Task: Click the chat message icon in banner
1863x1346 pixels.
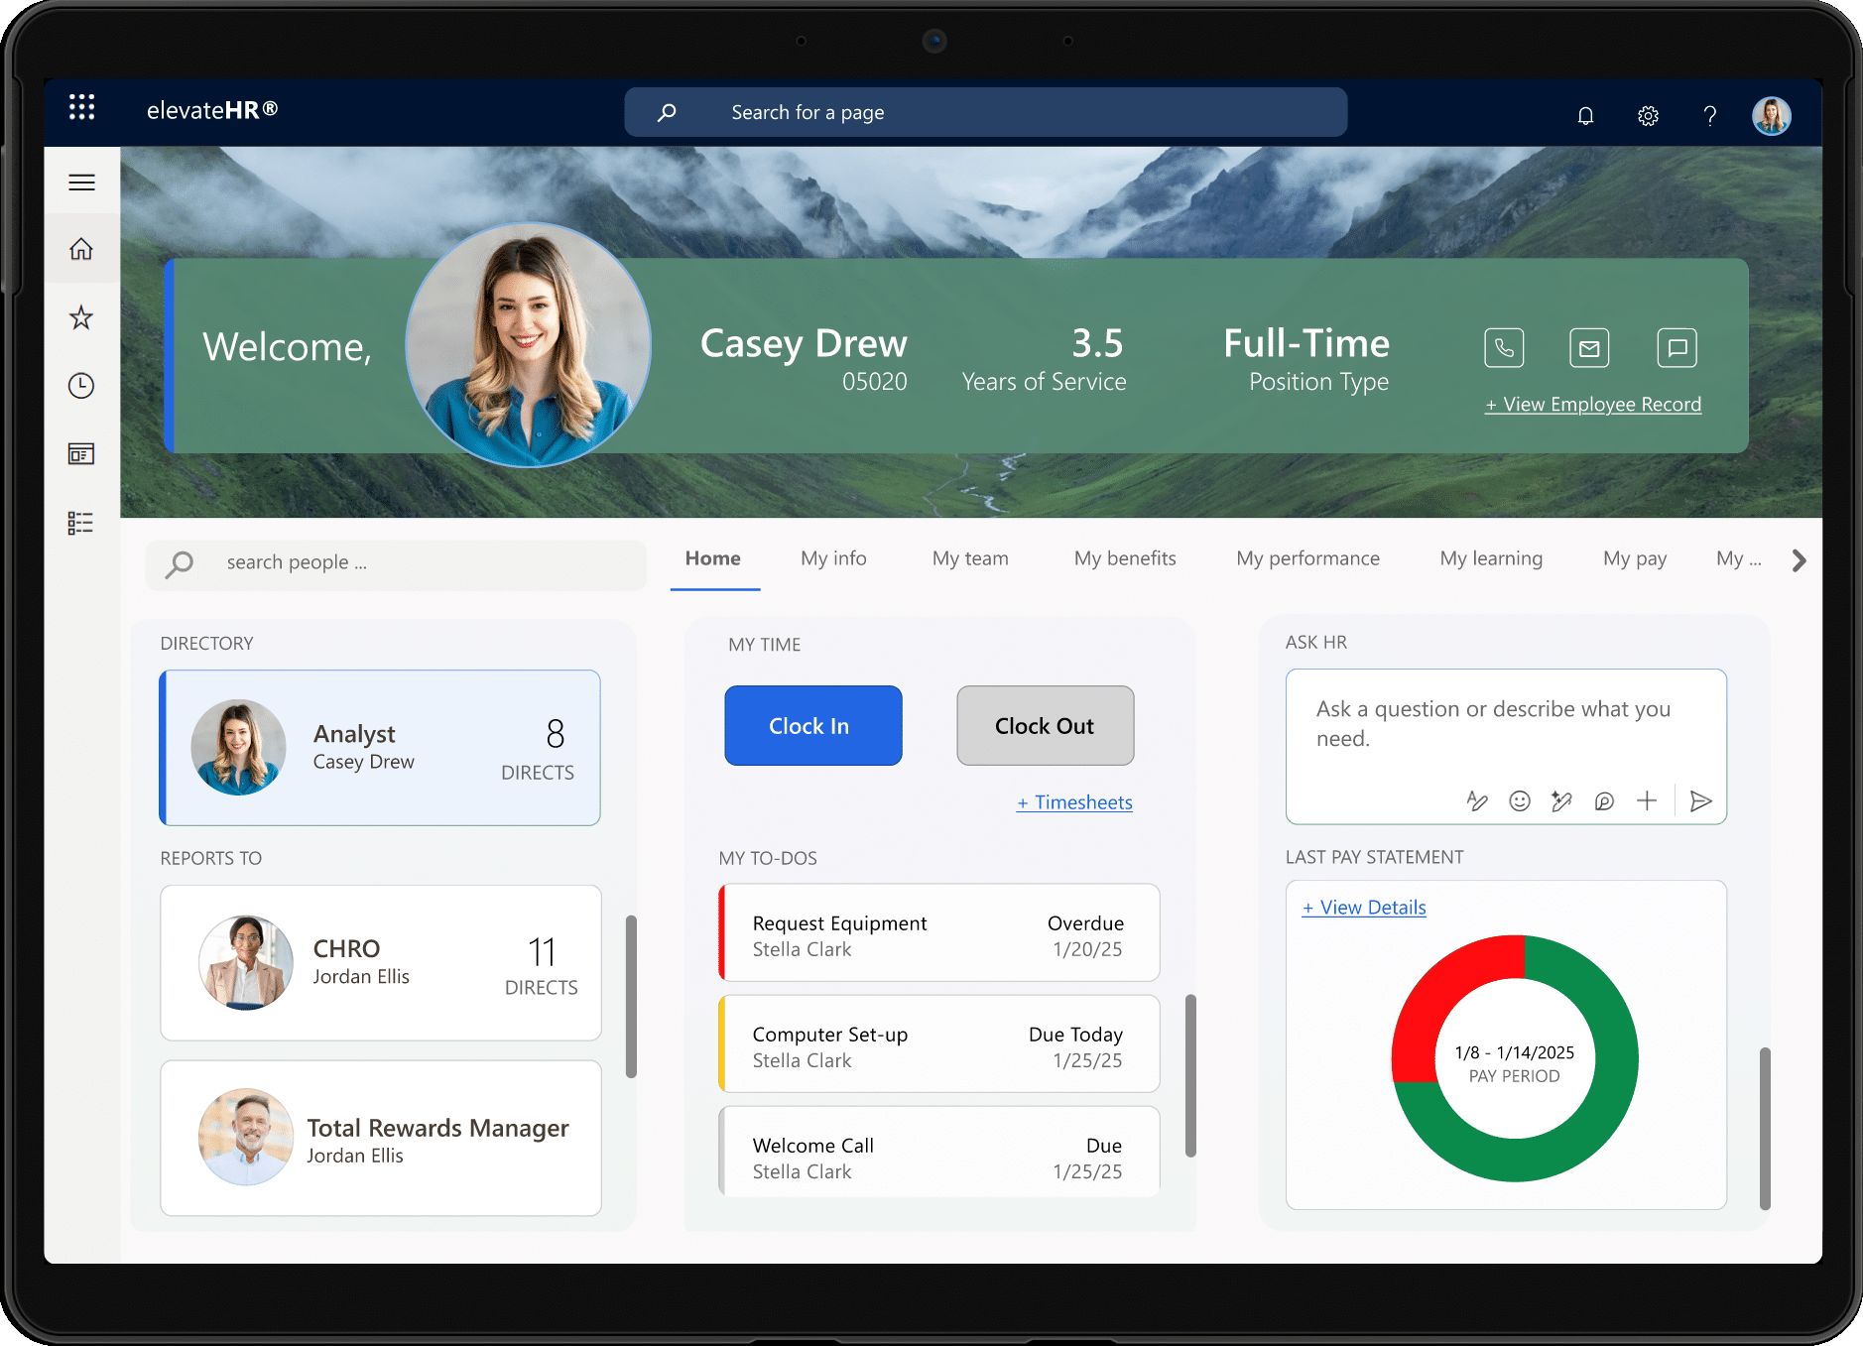Action: (1677, 348)
